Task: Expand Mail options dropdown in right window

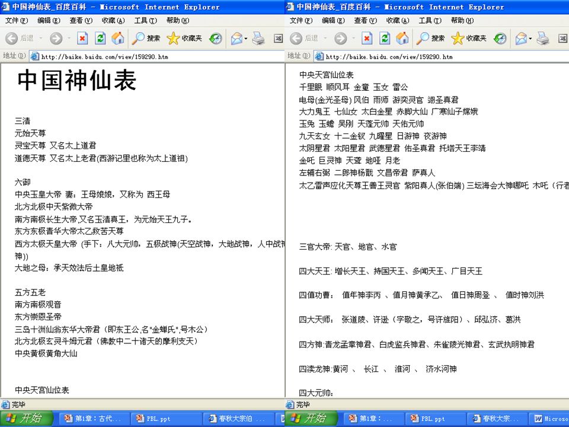Action: (530, 38)
